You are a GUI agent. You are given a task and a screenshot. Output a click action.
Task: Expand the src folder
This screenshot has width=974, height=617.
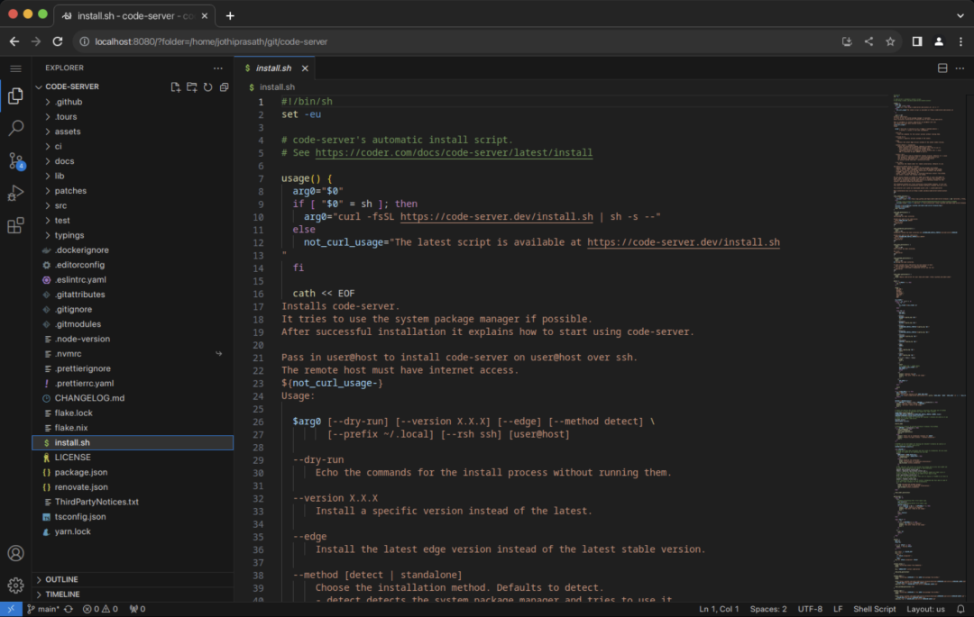coord(133,206)
